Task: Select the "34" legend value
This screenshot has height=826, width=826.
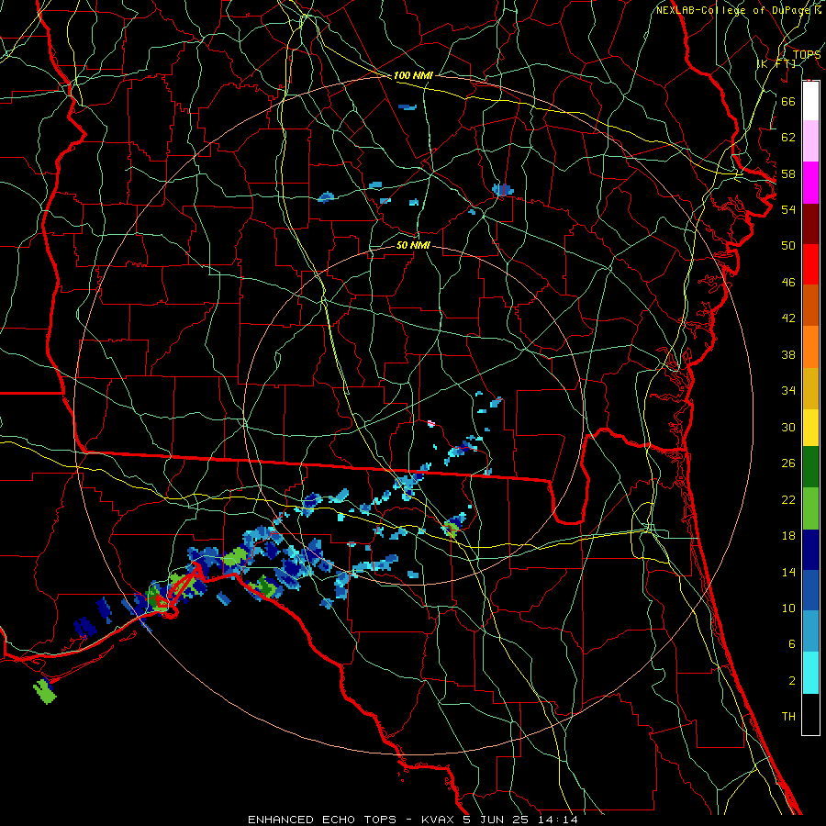Action: coord(788,391)
